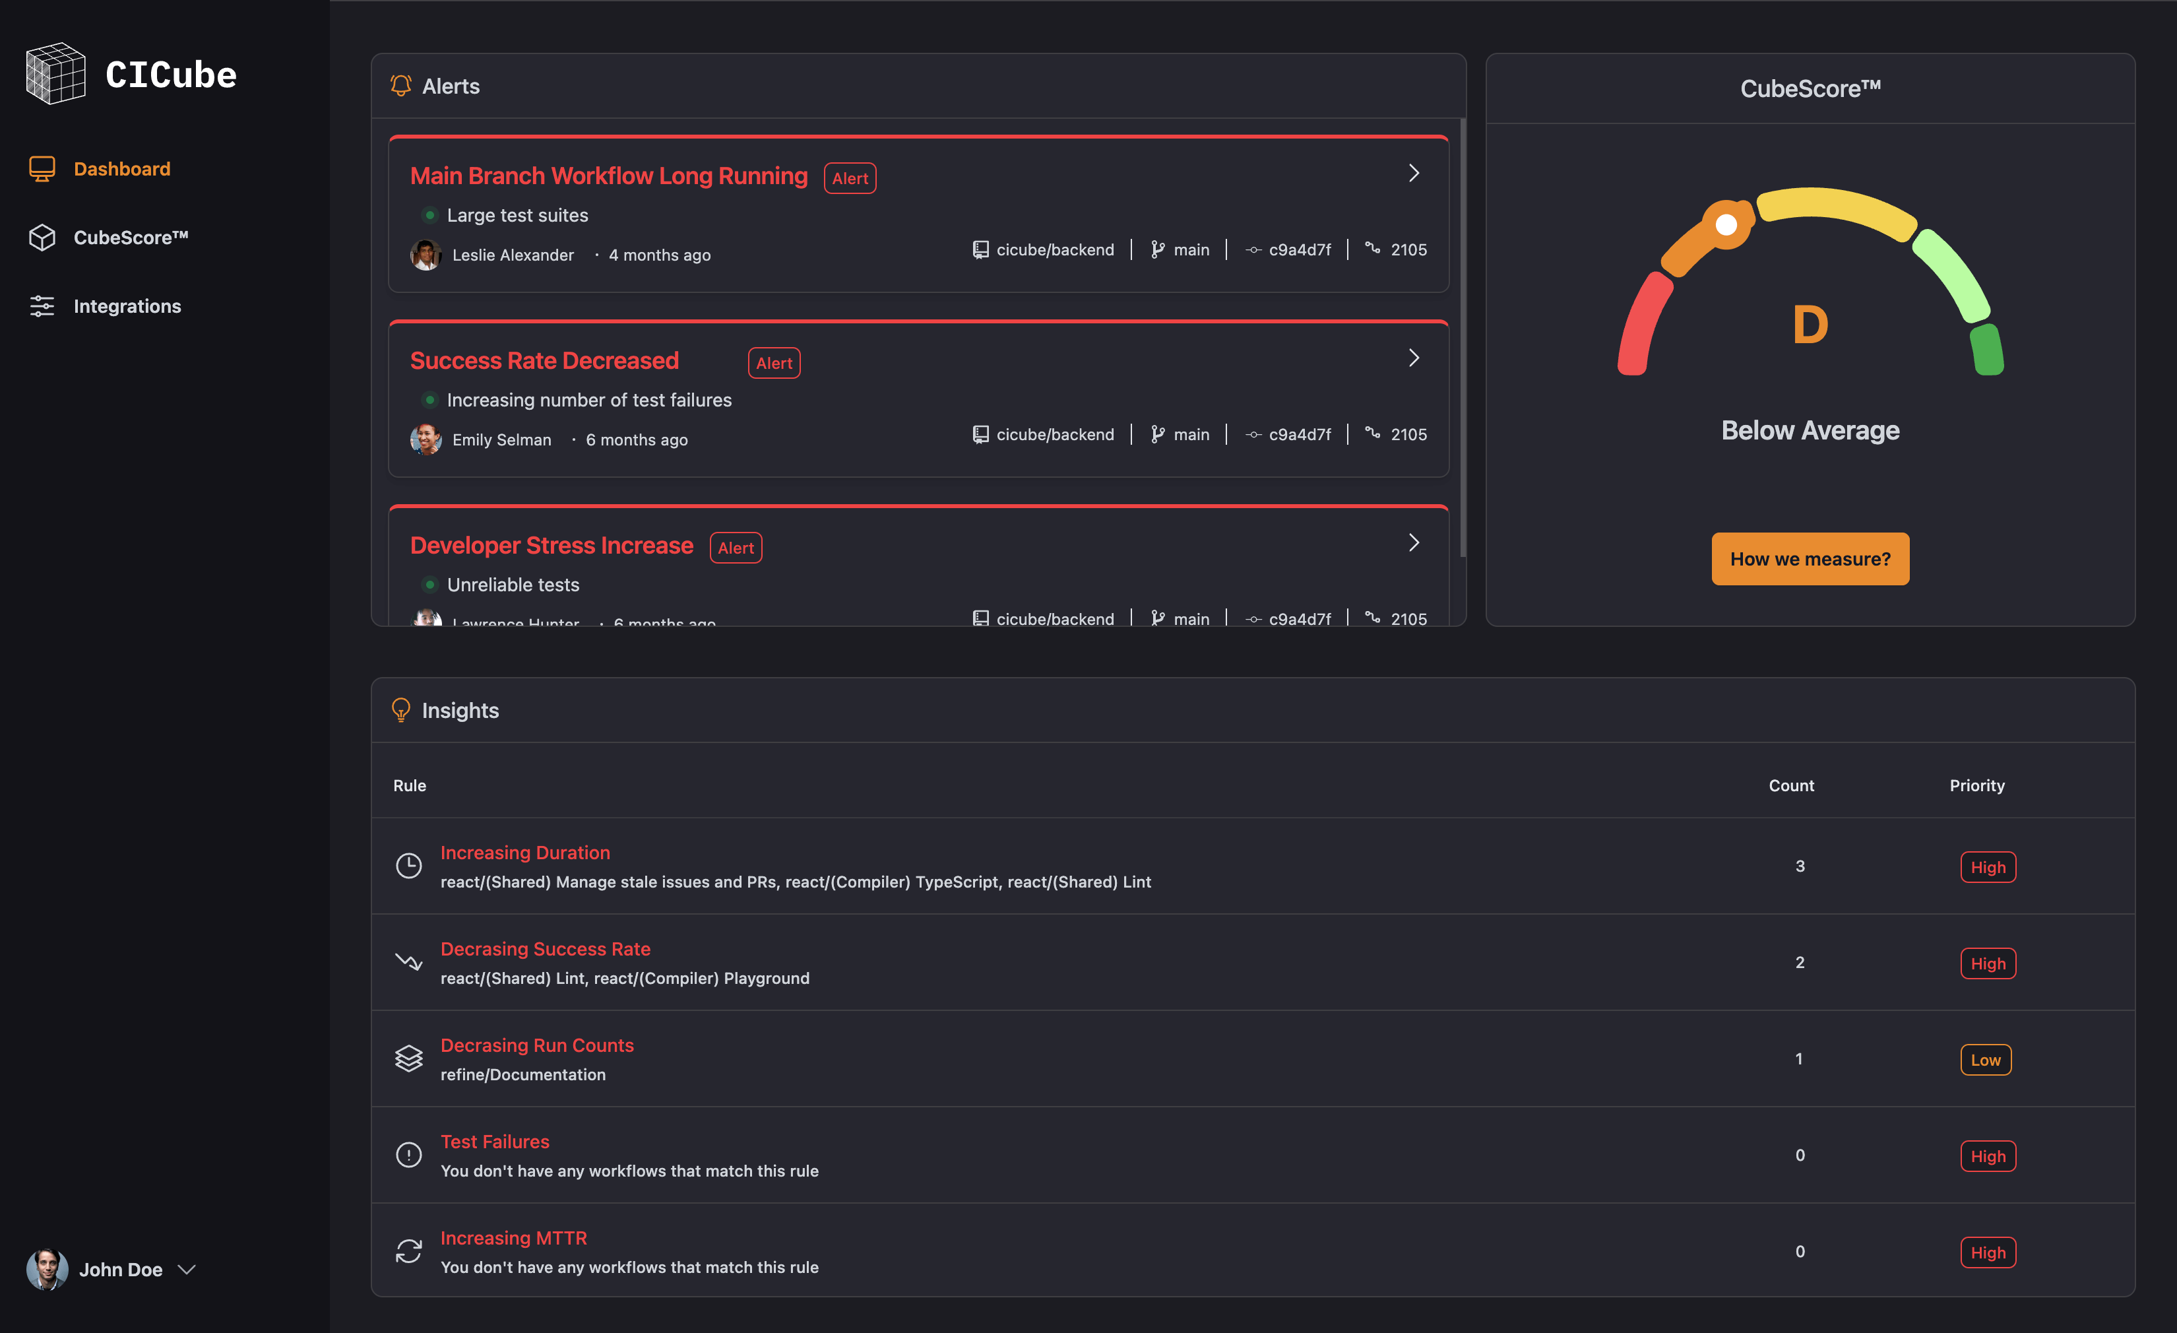Select the CubeScore™ sidebar icon
Viewport: 2177px width, 1333px height.
(42, 236)
